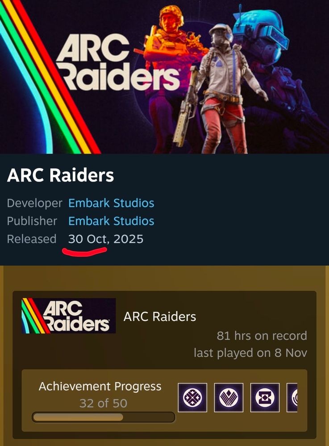Click the large ARC Raiders logo in banner
Image resolution: width=329 pixels, height=446 pixels.
117,62
